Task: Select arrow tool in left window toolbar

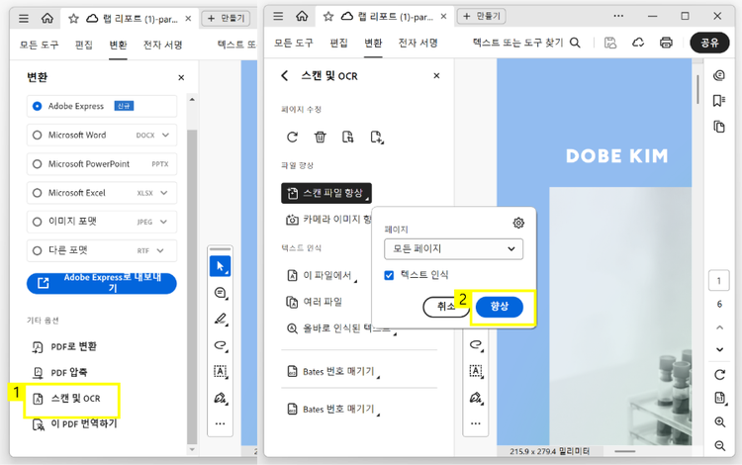Action: [220, 266]
